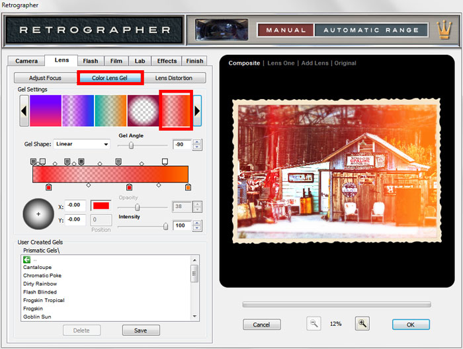Open the Effects tab
This screenshot has height=349, width=463.
click(x=167, y=61)
